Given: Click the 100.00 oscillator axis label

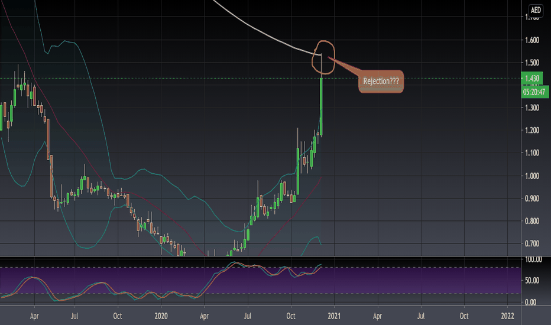Looking at the screenshot, I should coord(533,259).
